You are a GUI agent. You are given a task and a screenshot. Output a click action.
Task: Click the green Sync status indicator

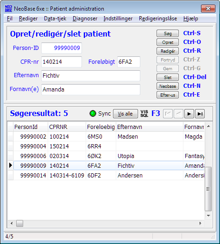(93, 113)
